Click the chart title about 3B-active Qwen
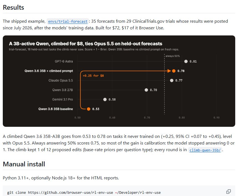The width and height of the screenshot is (238, 196). click(x=85, y=44)
